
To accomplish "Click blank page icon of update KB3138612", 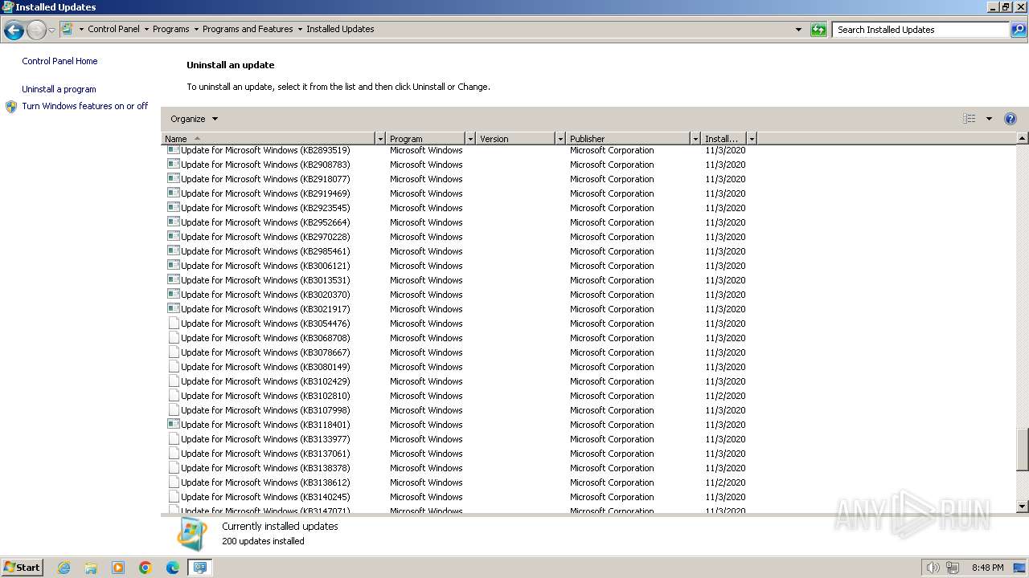I will [x=173, y=482].
